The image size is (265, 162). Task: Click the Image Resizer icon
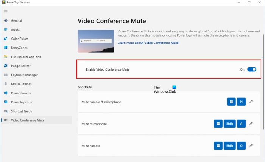click(x=6, y=66)
